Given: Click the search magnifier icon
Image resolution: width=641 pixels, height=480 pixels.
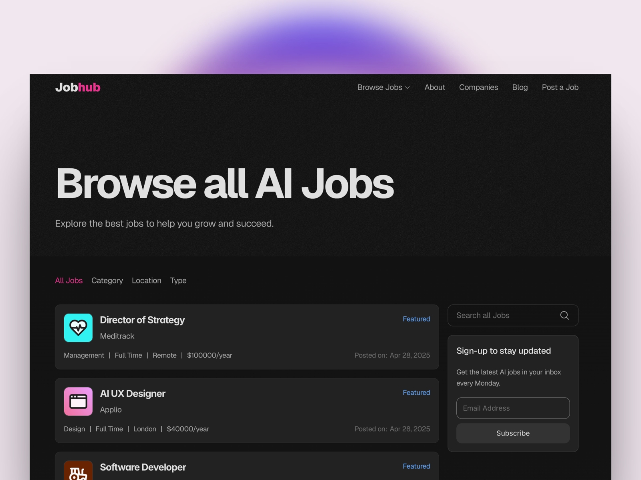Looking at the screenshot, I should tap(564, 315).
